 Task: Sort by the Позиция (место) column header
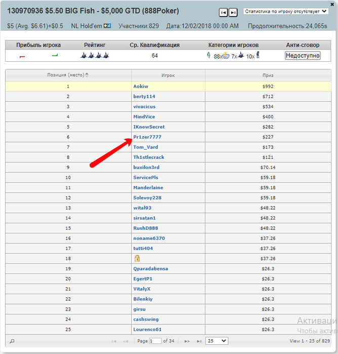click(68, 75)
